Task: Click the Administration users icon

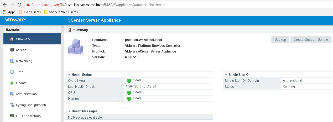Action: (x=12, y=94)
